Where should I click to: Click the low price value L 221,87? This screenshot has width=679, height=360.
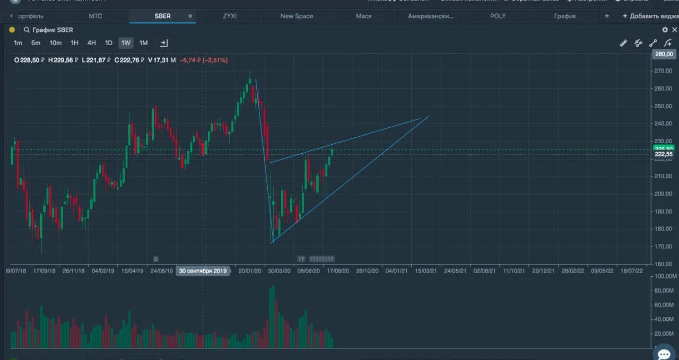coord(96,60)
